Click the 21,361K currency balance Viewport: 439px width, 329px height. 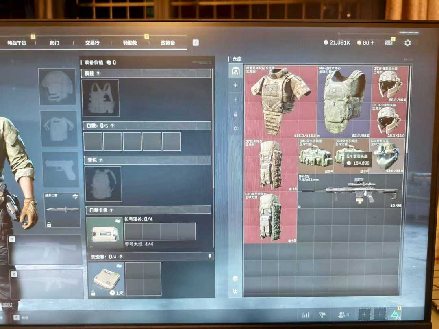click(339, 43)
